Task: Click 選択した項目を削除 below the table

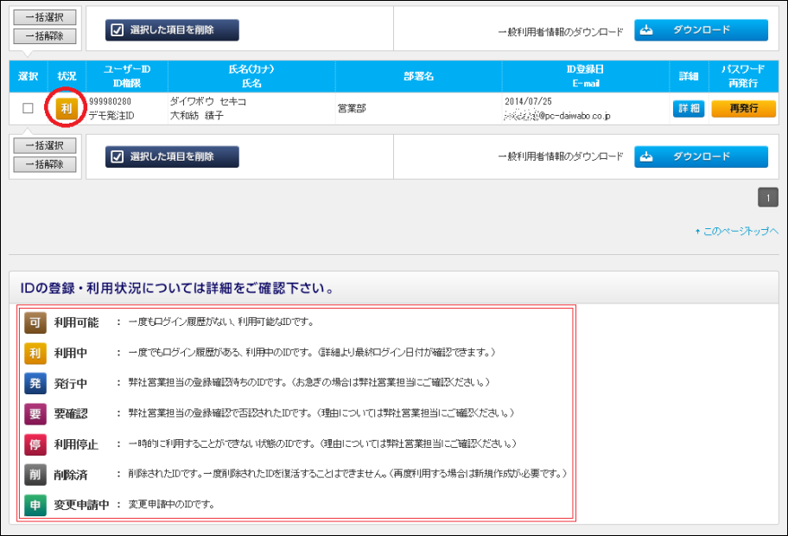Action: [172, 156]
